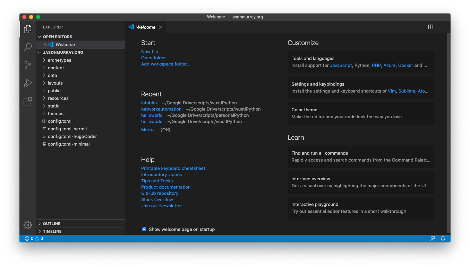The image size is (470, 268).
Task: Open notifications bell in status bar
Action: coord(443,239)
